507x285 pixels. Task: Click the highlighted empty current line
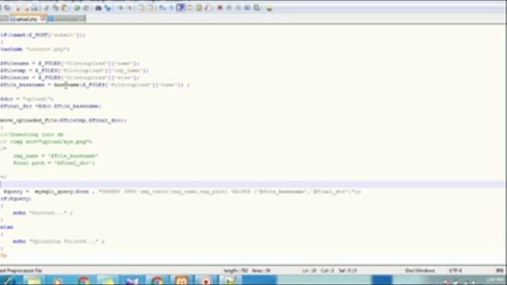[252, 184]
